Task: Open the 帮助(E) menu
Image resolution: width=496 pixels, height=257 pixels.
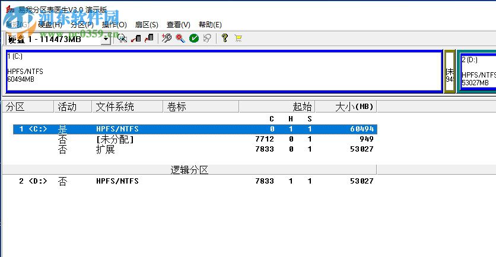Action: click(x=210, y=25)
